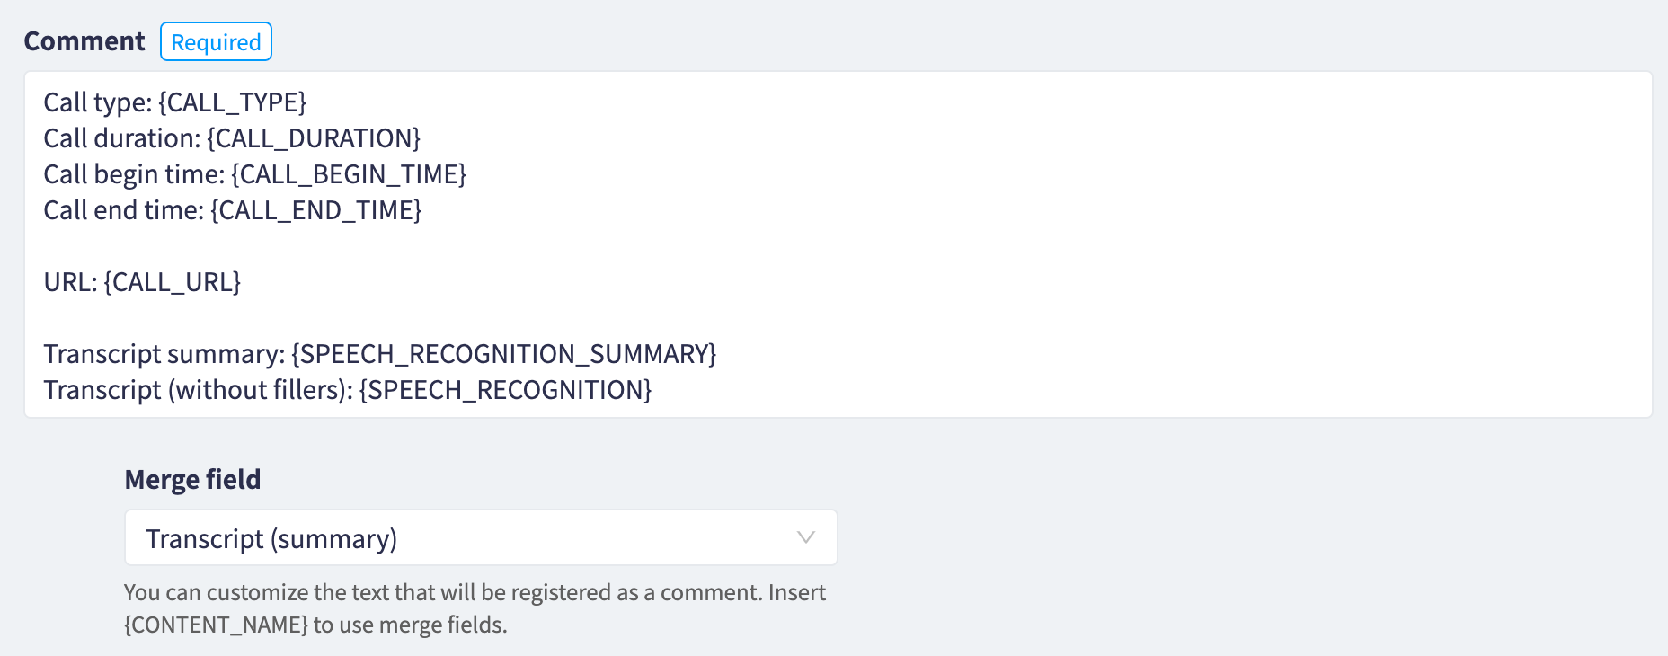Click the Transcript summary line in comment
Screen dimensions: 1668x656
164,354
